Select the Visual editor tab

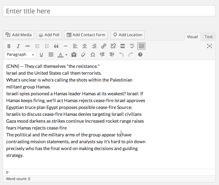pyautogui.click(x=192, y=37)
